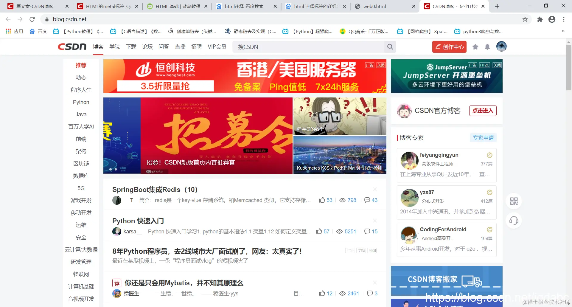Open the notification bell icon

click(x=487, y=47)
